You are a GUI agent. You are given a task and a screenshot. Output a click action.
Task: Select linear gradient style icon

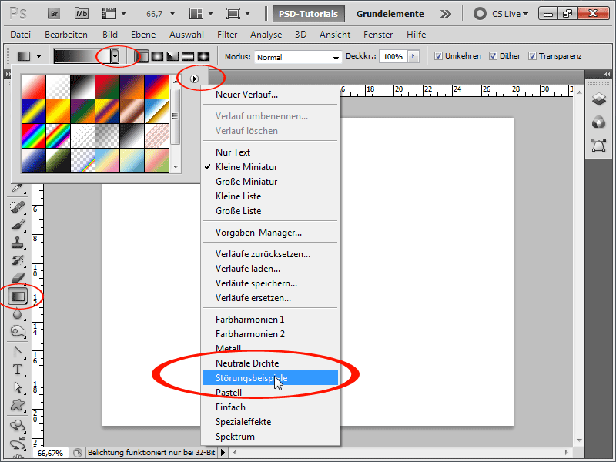(x=142, y=56)
